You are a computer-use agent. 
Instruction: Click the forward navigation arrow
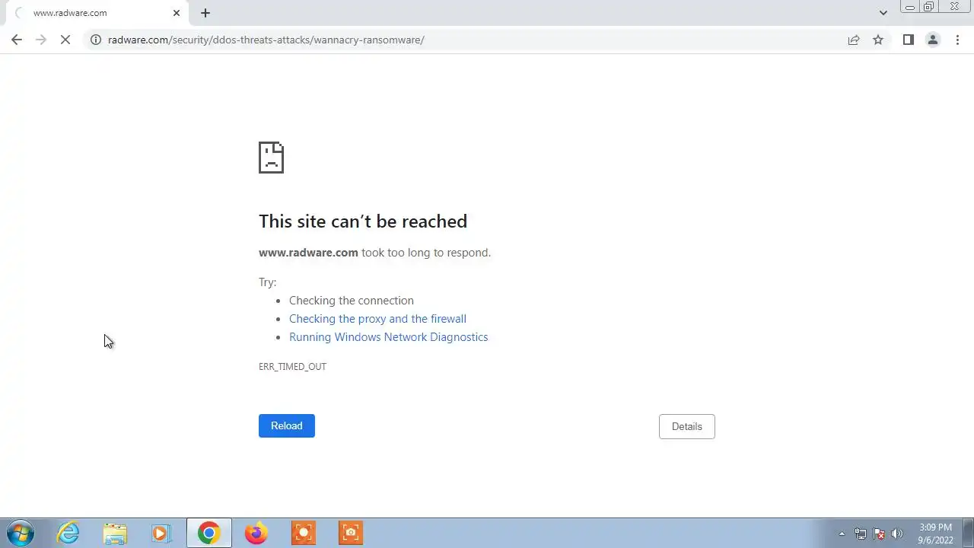[x=41, y=40]
